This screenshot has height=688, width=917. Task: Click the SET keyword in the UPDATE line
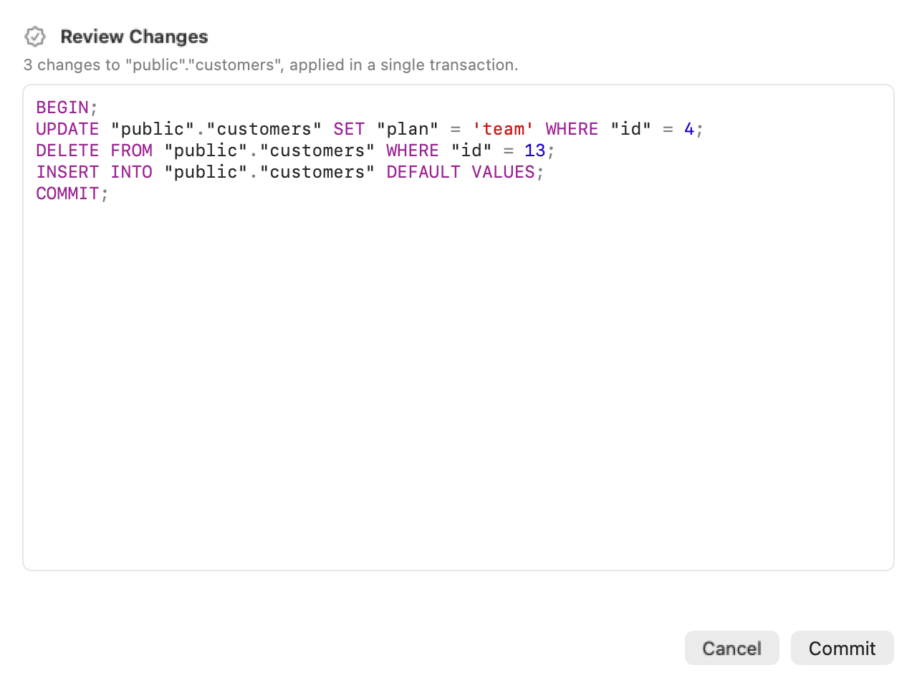click(349, 129)
